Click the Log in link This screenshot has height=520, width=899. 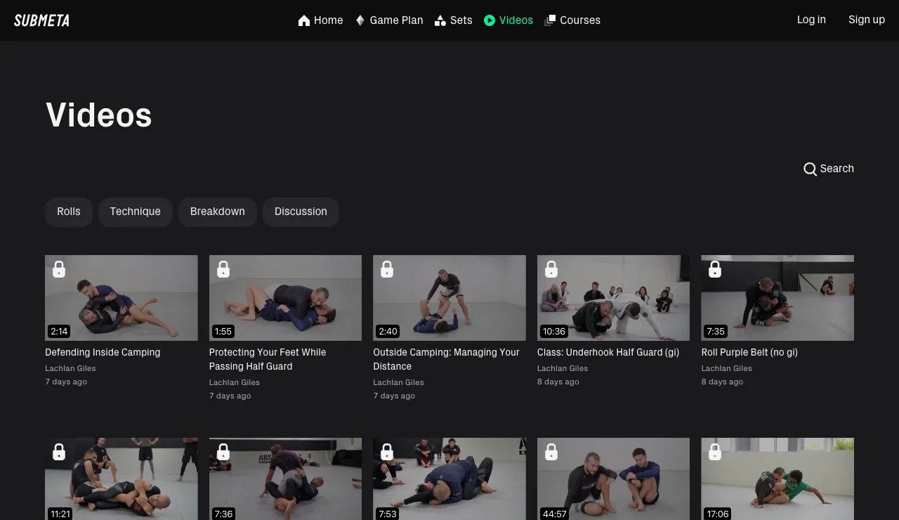(811, 20)
